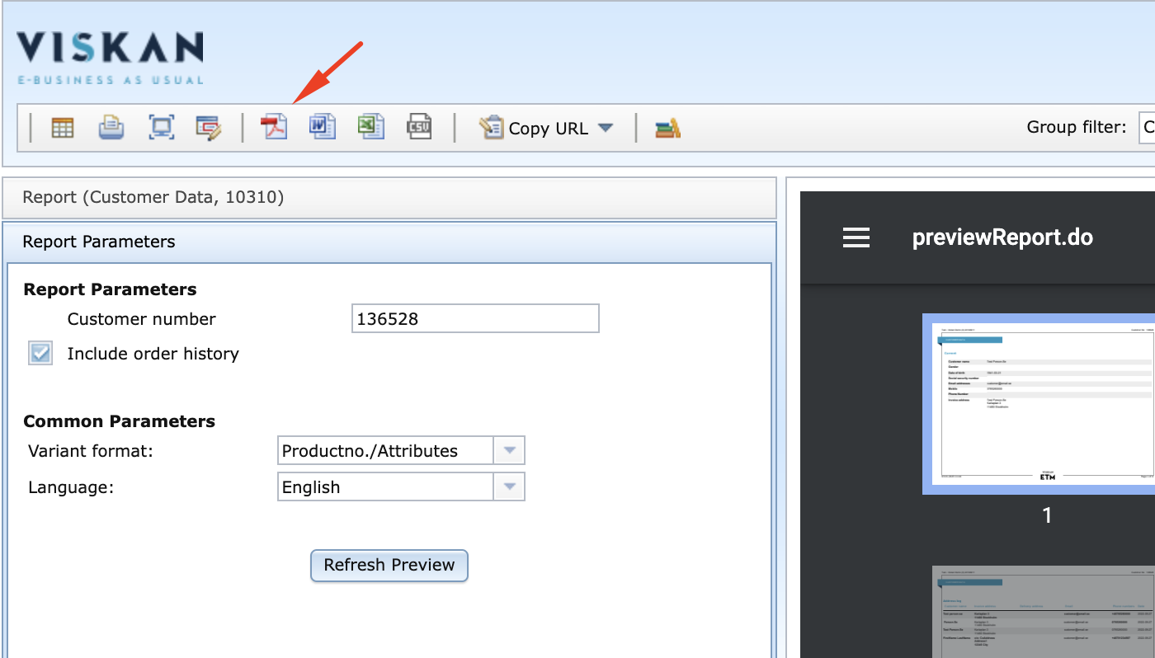1155x658 pixels.
Task: Click the Copy URL clipboard button
Action: 534,128
